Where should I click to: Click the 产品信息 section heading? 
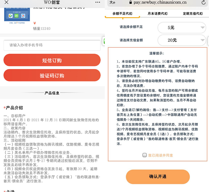click(52, 93)
